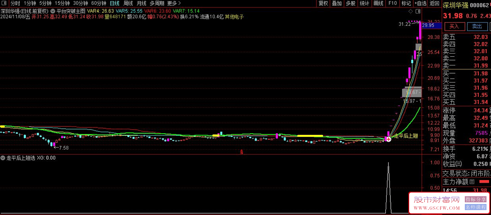Select the 卖四 ask row 32.02

point(466,44)
